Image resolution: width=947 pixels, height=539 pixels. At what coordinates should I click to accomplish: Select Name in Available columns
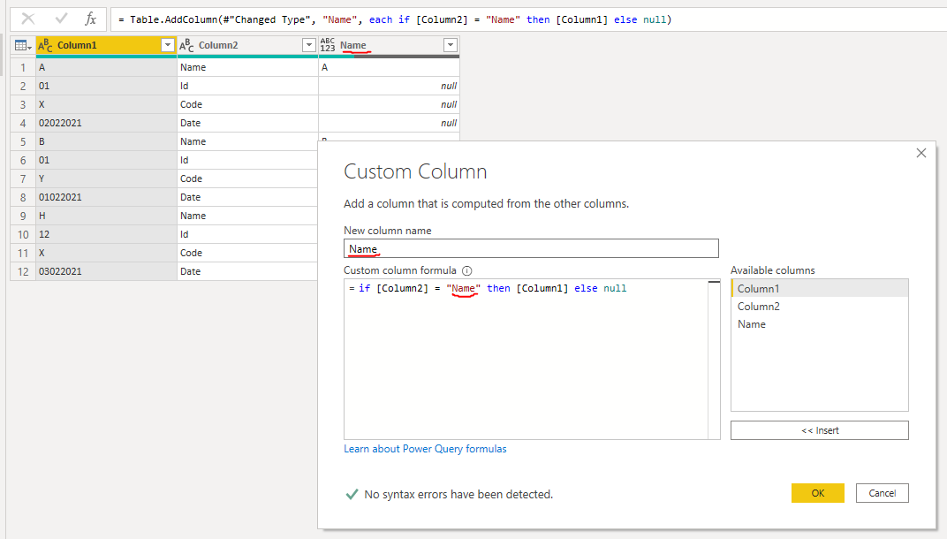tap(820, 324)
